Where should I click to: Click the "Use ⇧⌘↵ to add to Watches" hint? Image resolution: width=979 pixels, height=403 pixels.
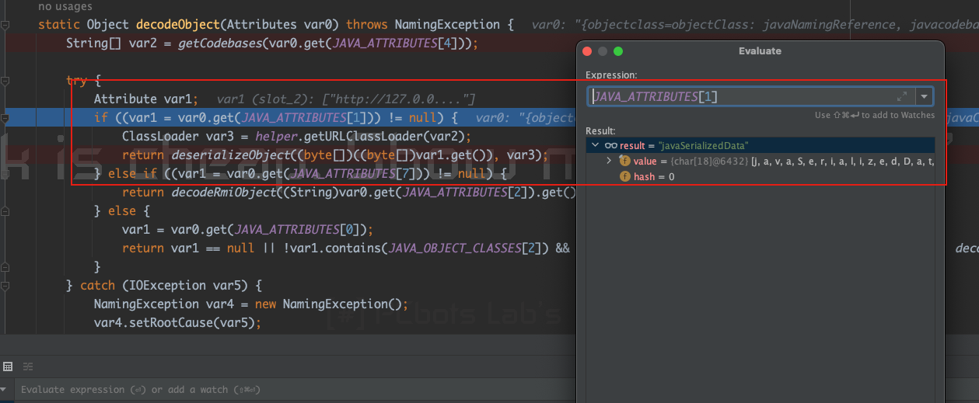875,115
